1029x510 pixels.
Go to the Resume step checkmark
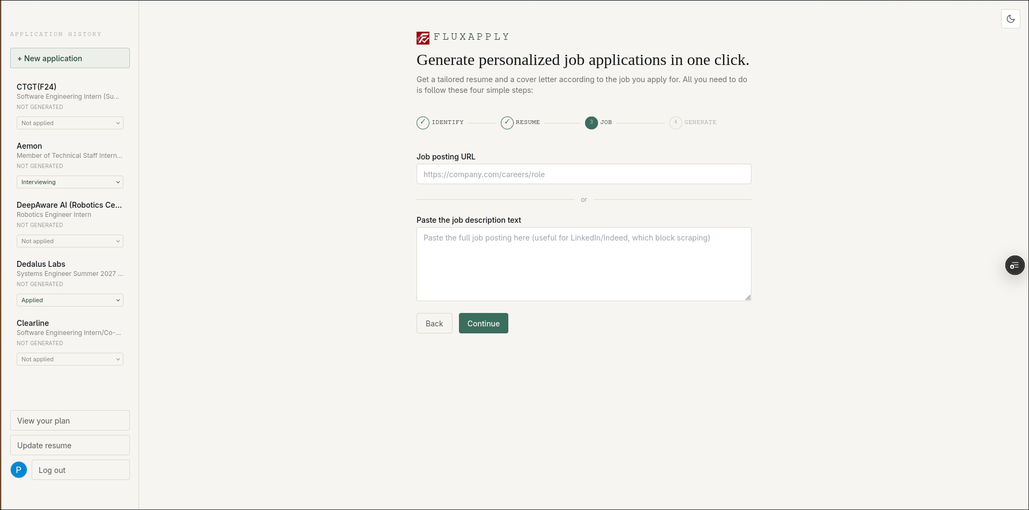(507, 123)
